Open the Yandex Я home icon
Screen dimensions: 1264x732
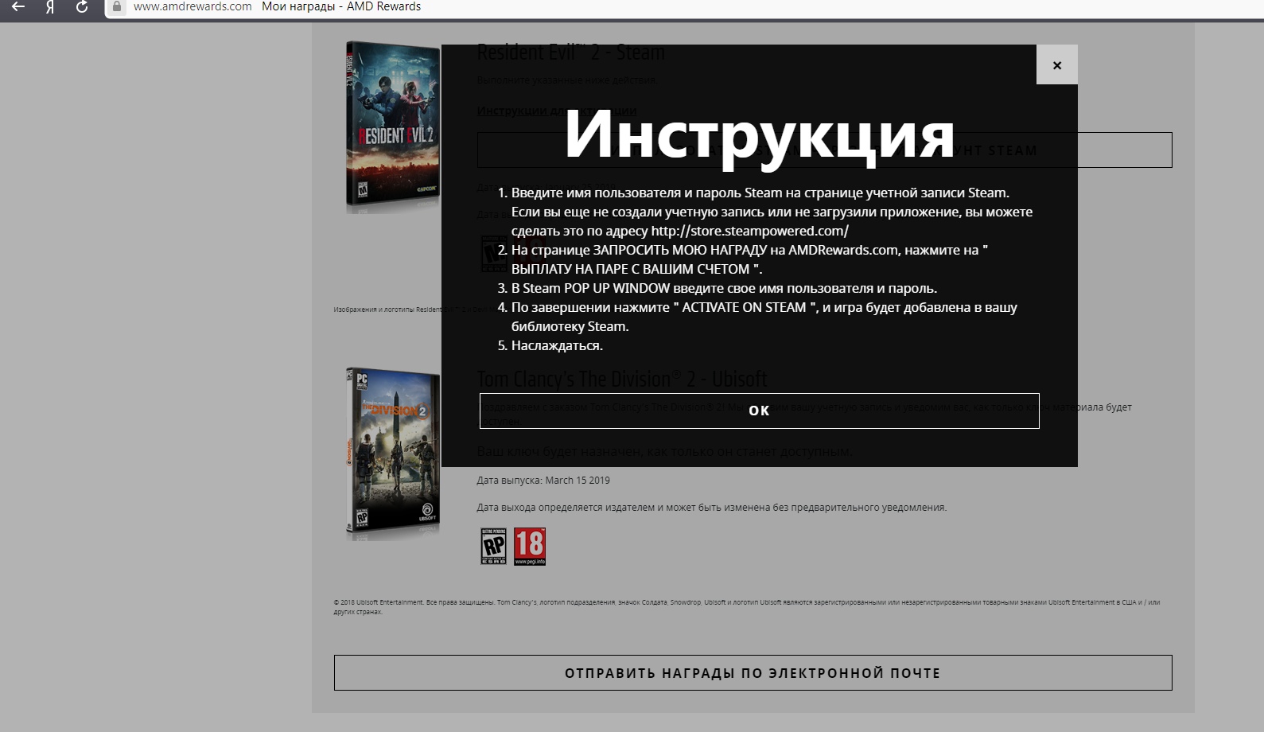[50, 7]
